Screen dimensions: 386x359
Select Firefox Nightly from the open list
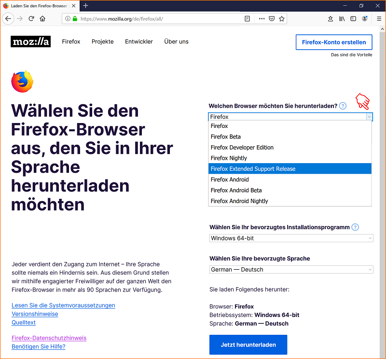coord(229,158)
